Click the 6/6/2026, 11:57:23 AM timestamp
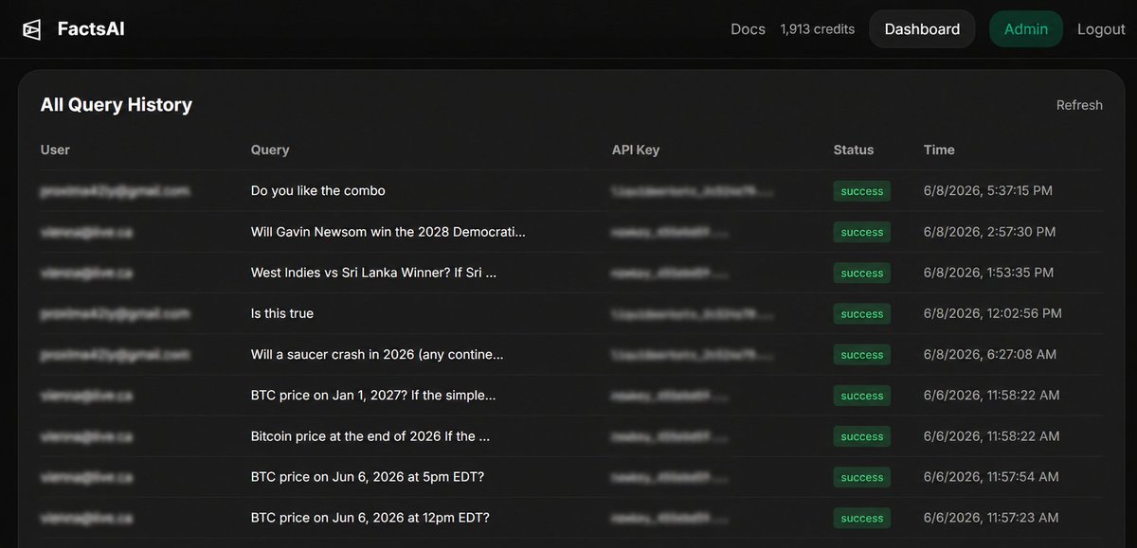1137x548 pixels. point(992,518)
